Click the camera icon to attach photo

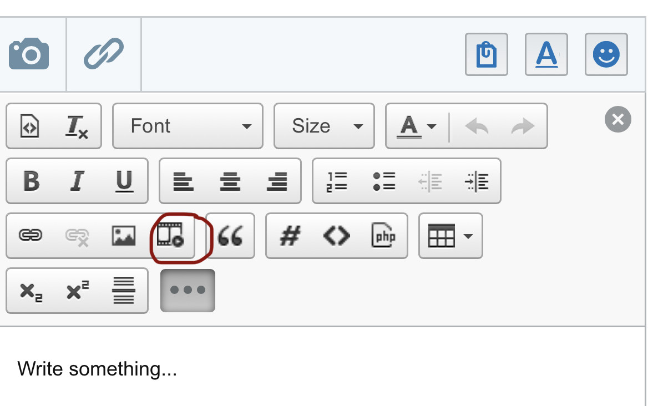pyautogui.click(x=29, y=54)
